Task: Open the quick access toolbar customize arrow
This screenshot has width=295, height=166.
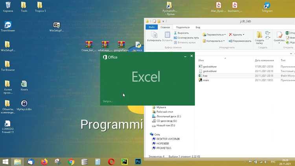Action: click(x=163, y=21)
